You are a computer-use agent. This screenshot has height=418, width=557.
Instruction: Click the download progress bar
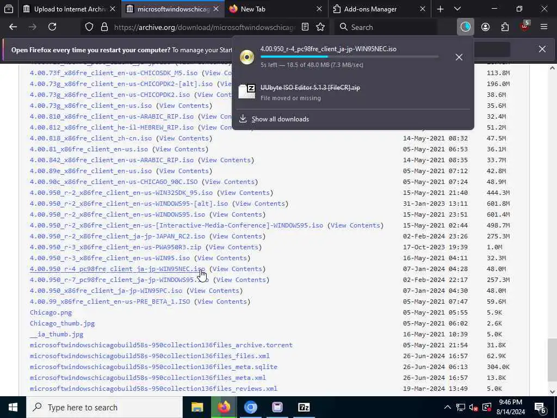coord(349,57)
